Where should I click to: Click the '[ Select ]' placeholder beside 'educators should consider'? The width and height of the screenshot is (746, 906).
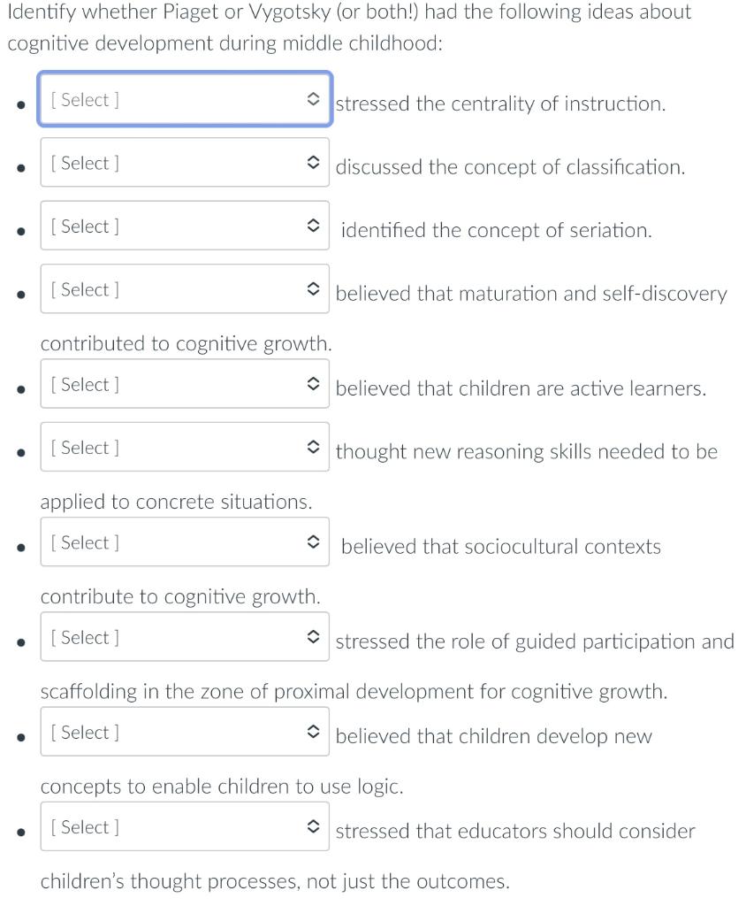coord(85,827)
